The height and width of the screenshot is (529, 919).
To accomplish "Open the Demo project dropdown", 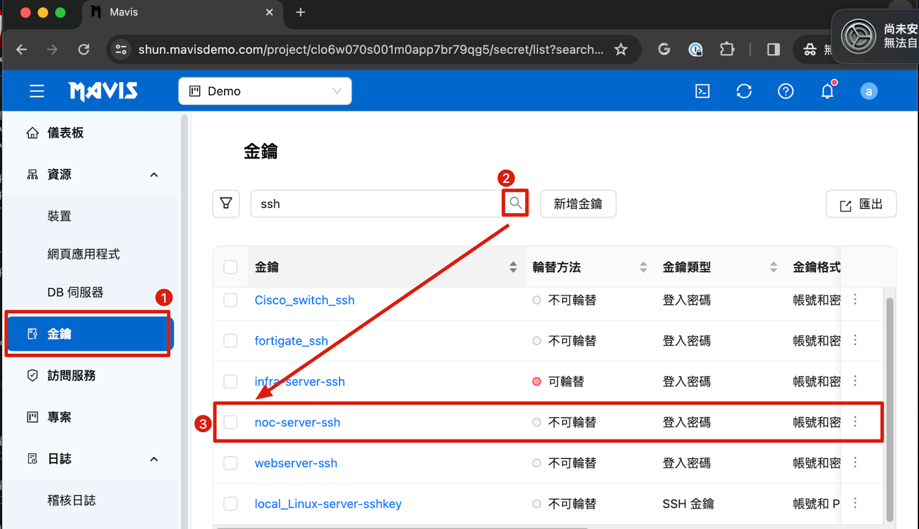I will pyautogui.click(x=265, y=91).
